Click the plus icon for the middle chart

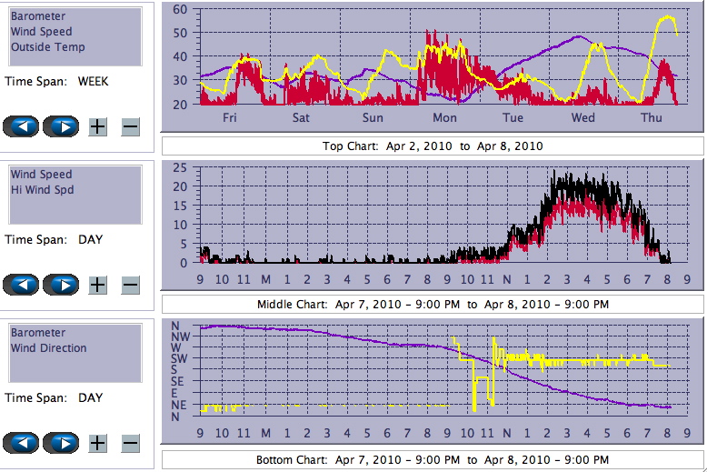98,285
